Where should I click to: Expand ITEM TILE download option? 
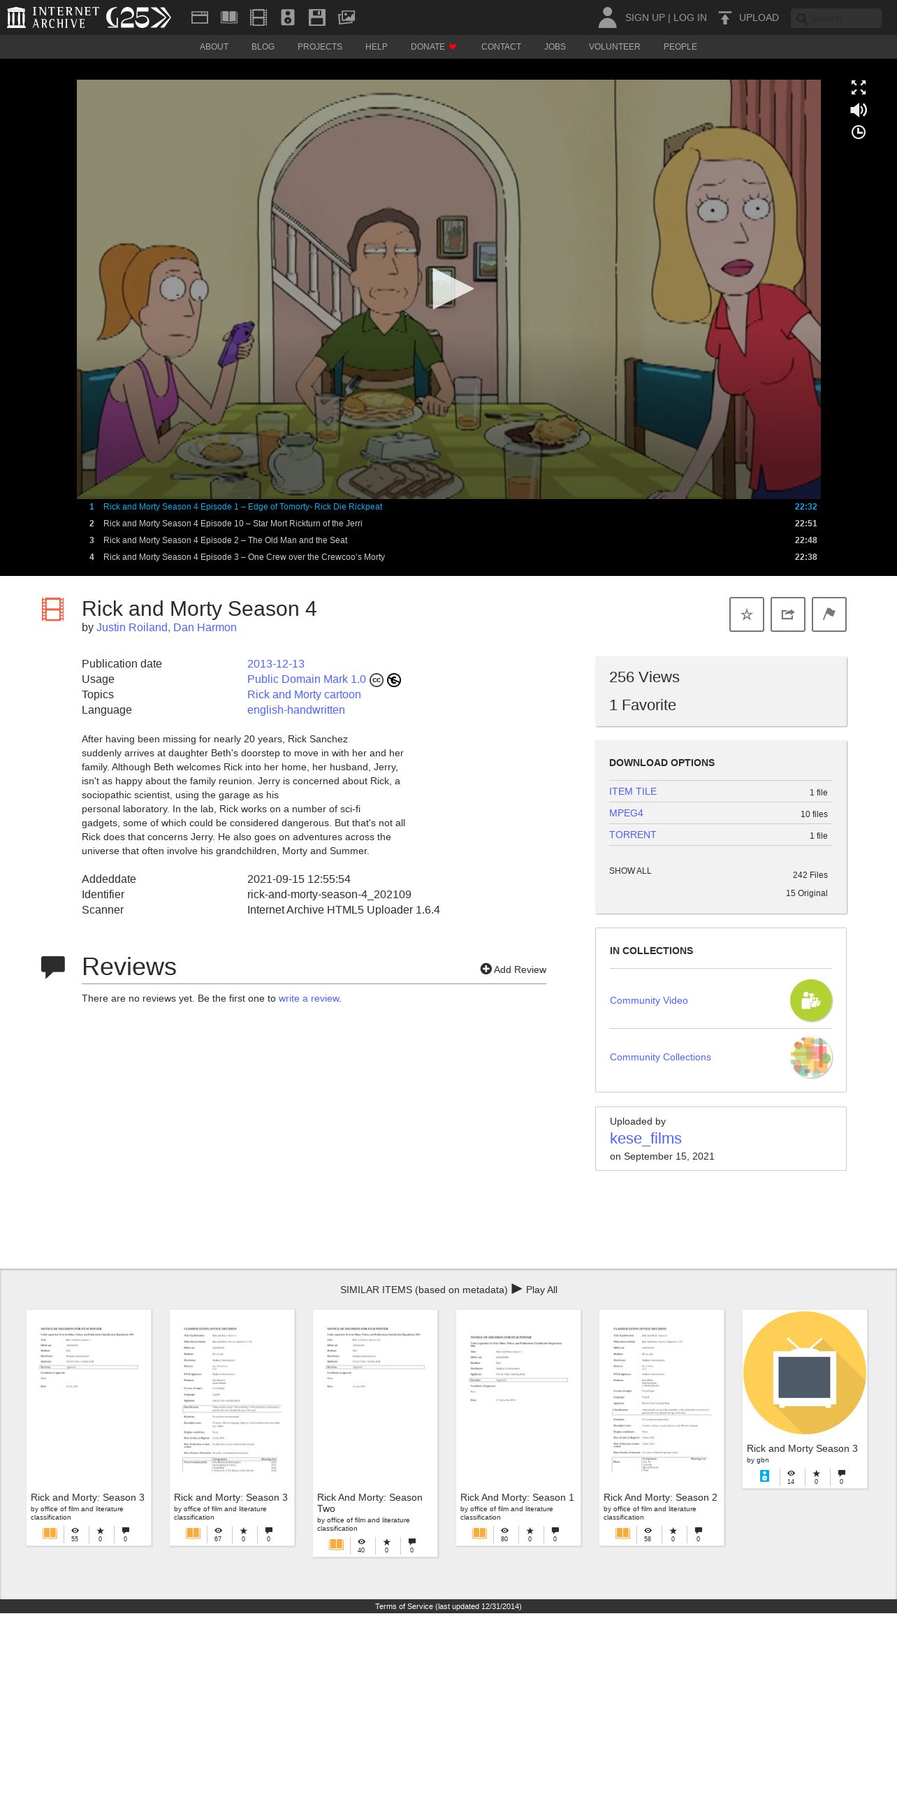click(633, 791)
